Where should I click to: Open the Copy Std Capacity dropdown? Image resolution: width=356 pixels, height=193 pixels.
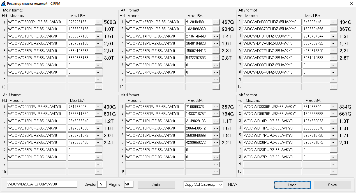coord(203,184)
